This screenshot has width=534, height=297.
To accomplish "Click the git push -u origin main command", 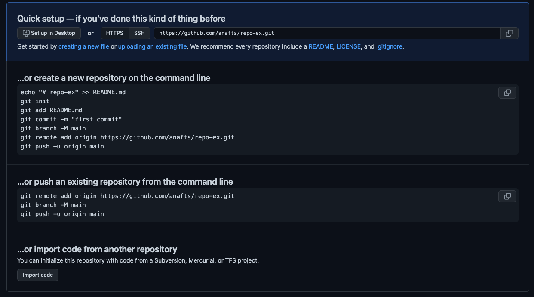I will click(62, 146).
